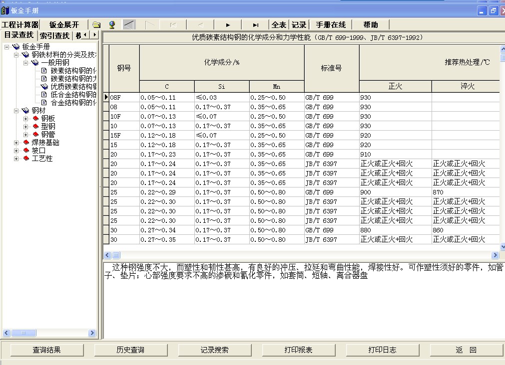
Task: Collapse the 钢铁材料的分类 tree node
Action: click(x=16, y=55)
